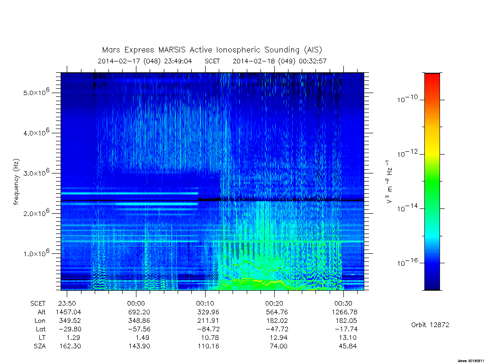The height and width of the screenshot is (363, 485).
Task: Click the Orbit 12872 label
Action: [x=430, y=325]
